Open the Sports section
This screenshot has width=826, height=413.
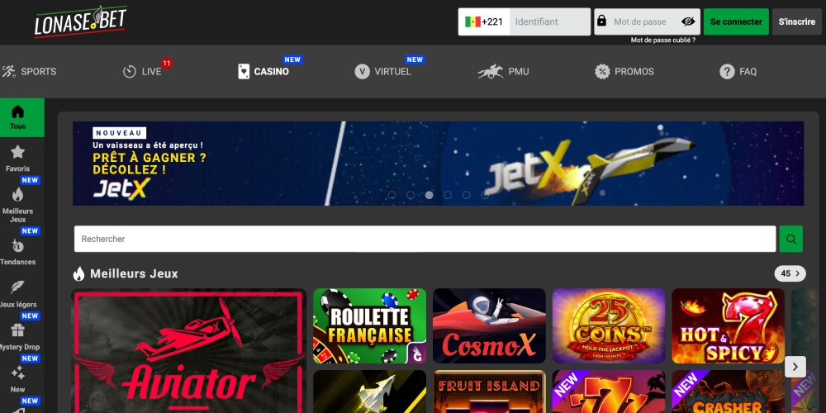click(x=29, y=72)
